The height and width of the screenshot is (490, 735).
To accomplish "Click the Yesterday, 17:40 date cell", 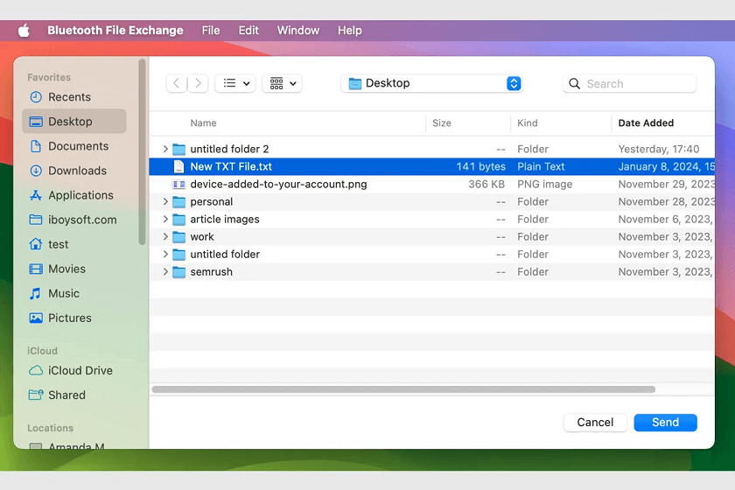I will coord(659,149).
